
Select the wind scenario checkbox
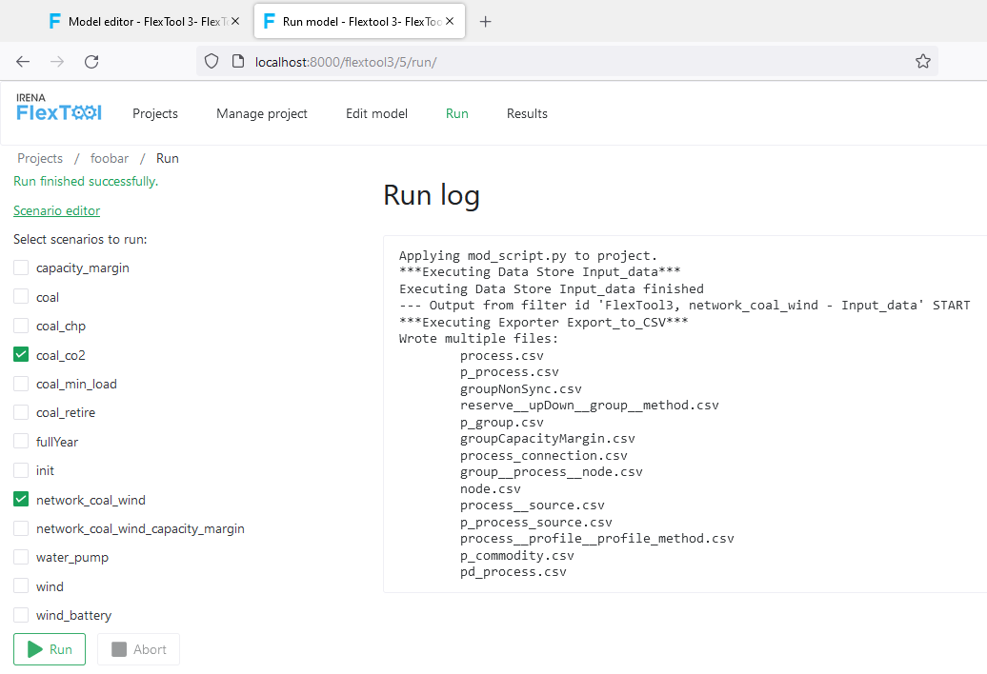point(21,586)
